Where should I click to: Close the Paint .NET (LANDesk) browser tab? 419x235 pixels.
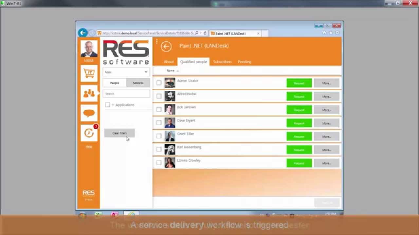pyautogui.click(x=258, y=33)
